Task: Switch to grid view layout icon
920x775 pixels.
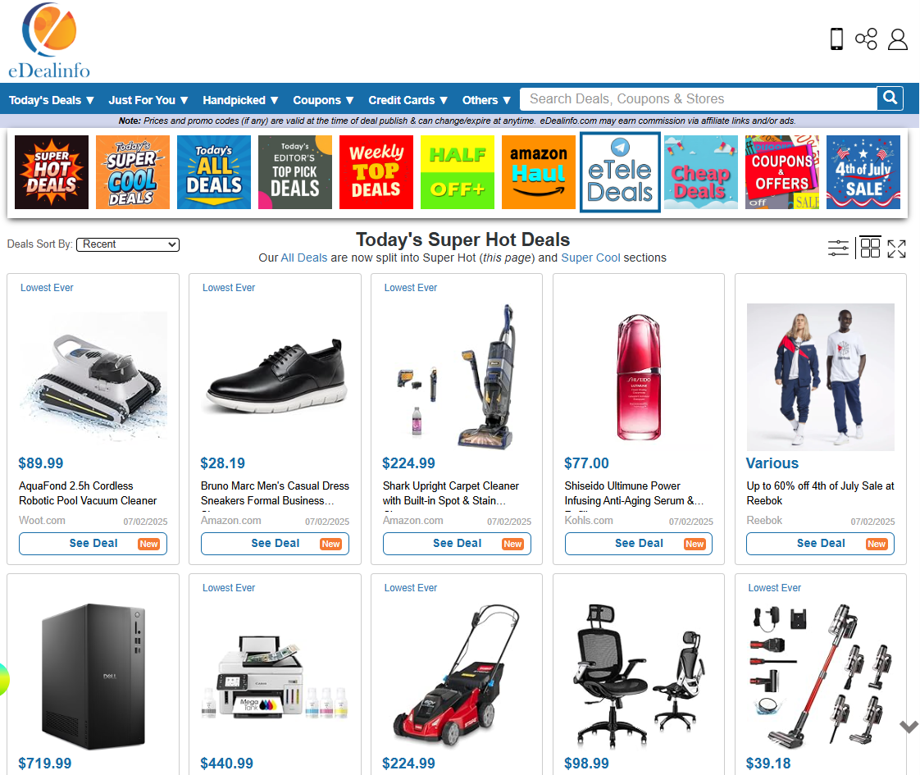Action: point(869,248)
